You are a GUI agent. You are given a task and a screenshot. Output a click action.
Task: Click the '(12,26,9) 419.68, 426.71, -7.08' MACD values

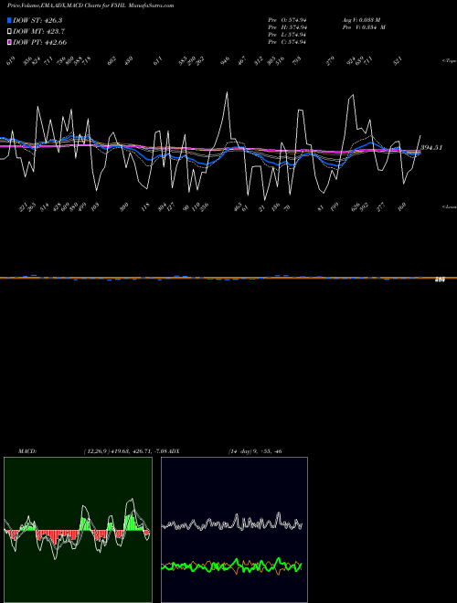(126, 451)
